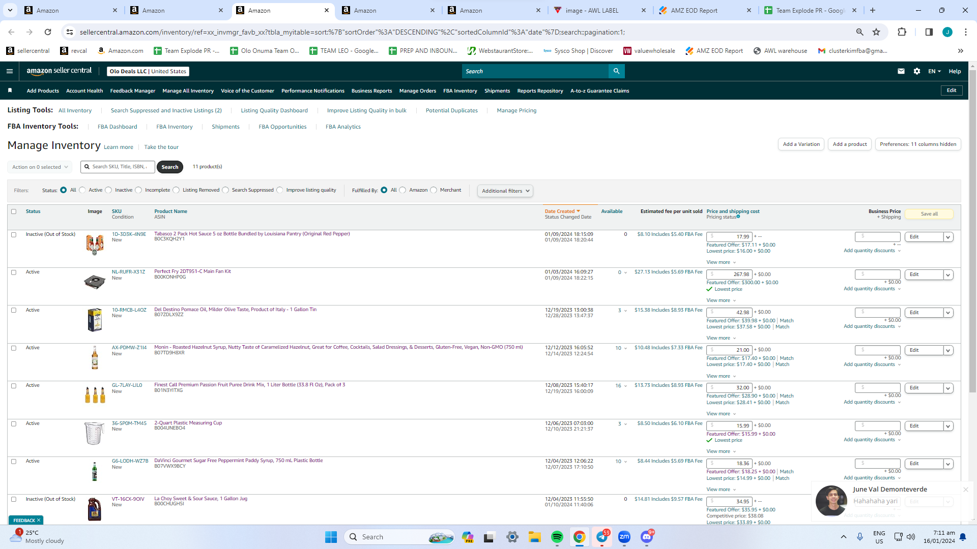Select the Active status filter radio
977x549 pixels.
[x=82, y=190]
